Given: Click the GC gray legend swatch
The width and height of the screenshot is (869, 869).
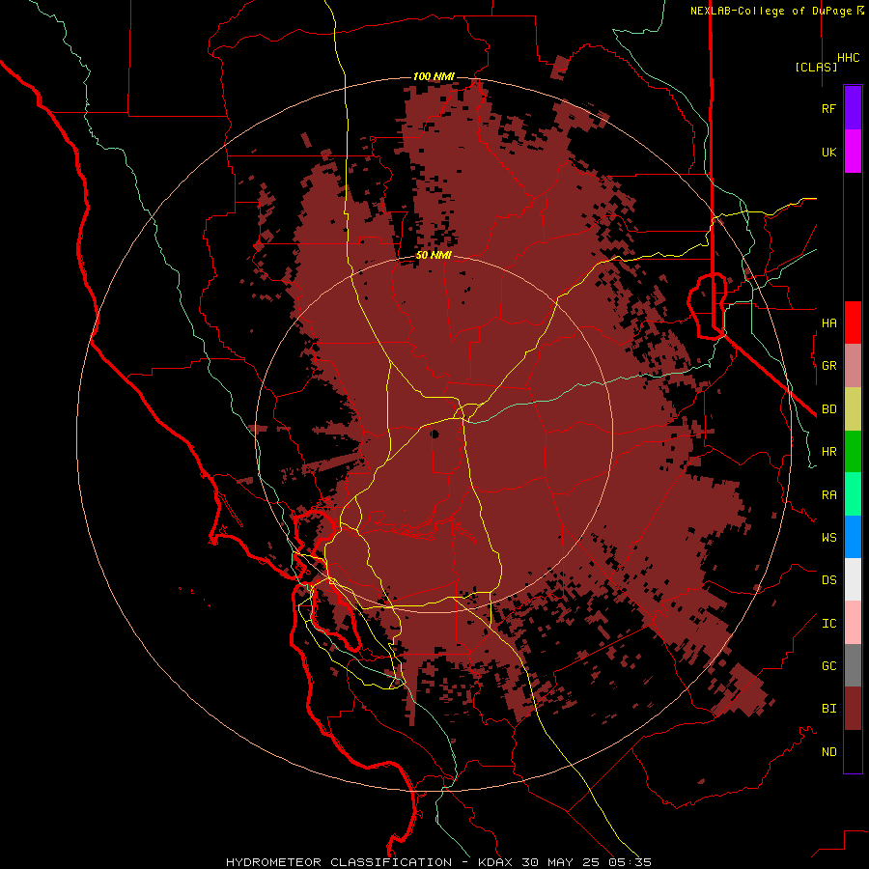Looking at the screenshot, I should (x=853, y=665).
